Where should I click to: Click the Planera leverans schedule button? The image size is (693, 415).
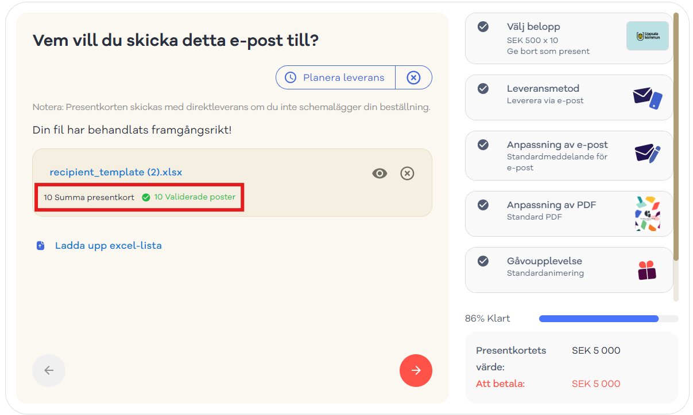[x=335, y=77]
